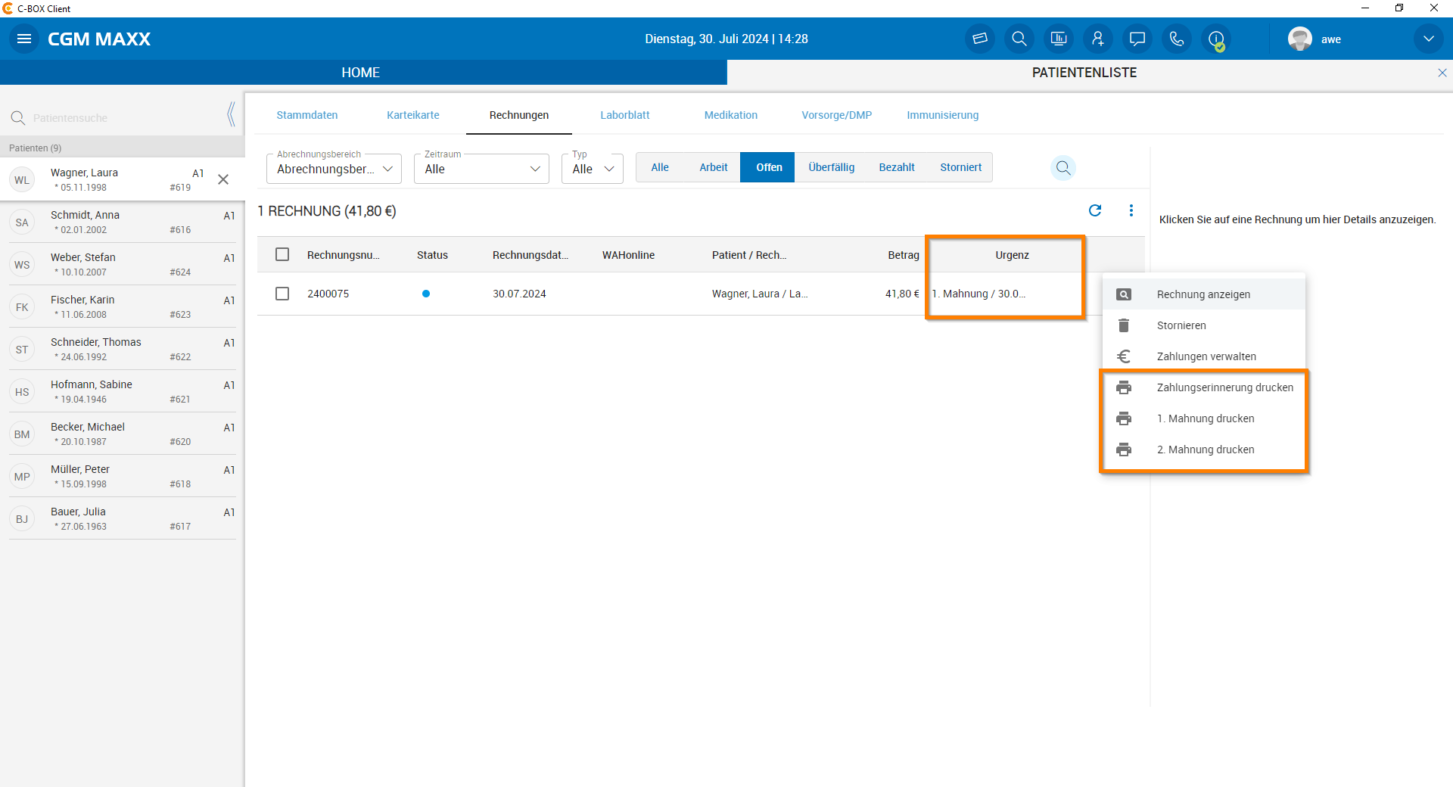Close the Wagner, Laura patient entry

tap(223, 179)
